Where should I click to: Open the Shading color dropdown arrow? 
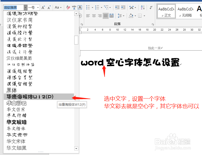pos(135,16)
